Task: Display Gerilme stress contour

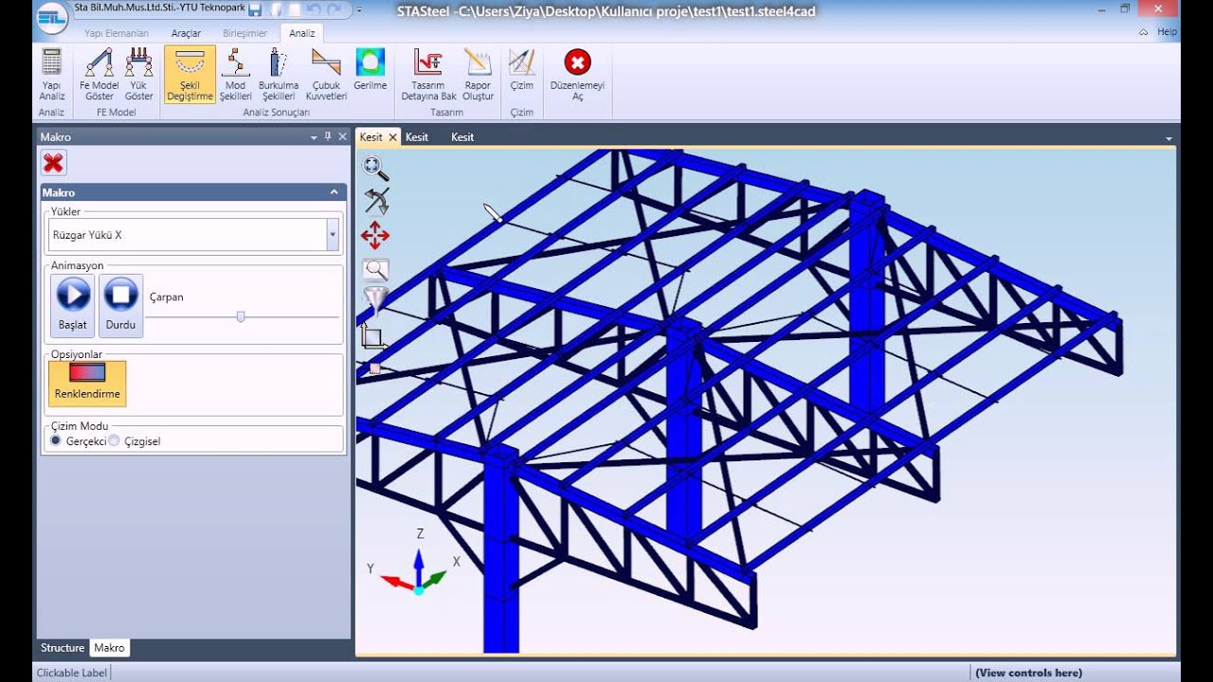Action: pos(371,71)
